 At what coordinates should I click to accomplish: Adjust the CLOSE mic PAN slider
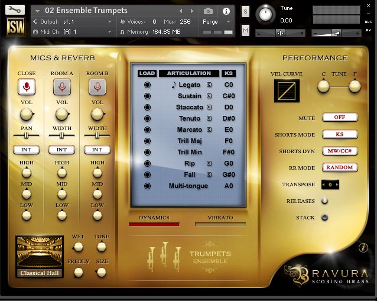tap(26, 135)
